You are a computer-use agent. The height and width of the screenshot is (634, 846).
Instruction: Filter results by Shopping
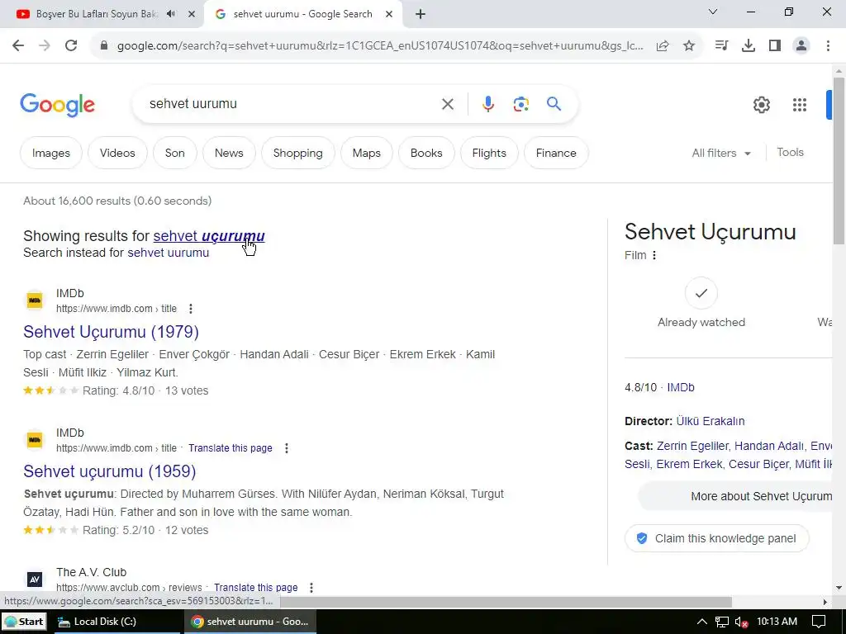pos(297,153)
